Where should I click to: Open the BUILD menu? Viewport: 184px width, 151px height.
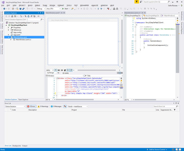point(30,5)
